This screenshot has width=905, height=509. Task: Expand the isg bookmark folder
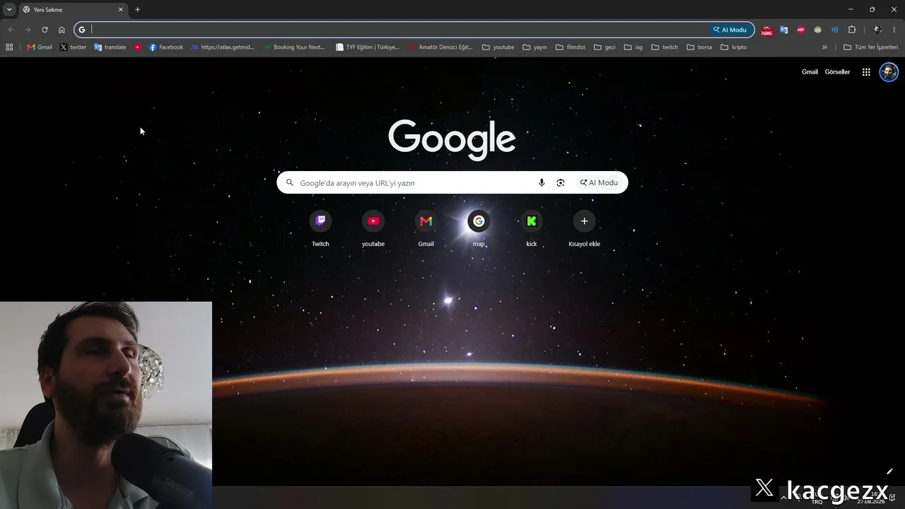[x=633, y=47]
